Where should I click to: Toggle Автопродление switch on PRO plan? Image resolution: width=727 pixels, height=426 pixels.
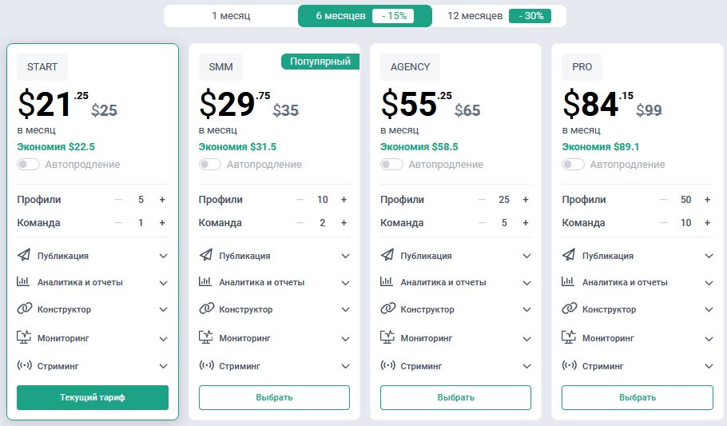coord(573,165)
